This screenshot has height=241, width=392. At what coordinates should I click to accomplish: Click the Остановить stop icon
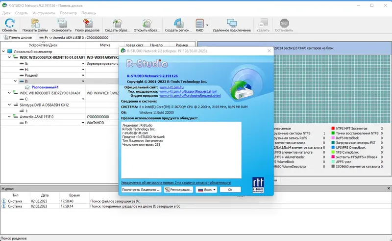[x=284, y=23]
